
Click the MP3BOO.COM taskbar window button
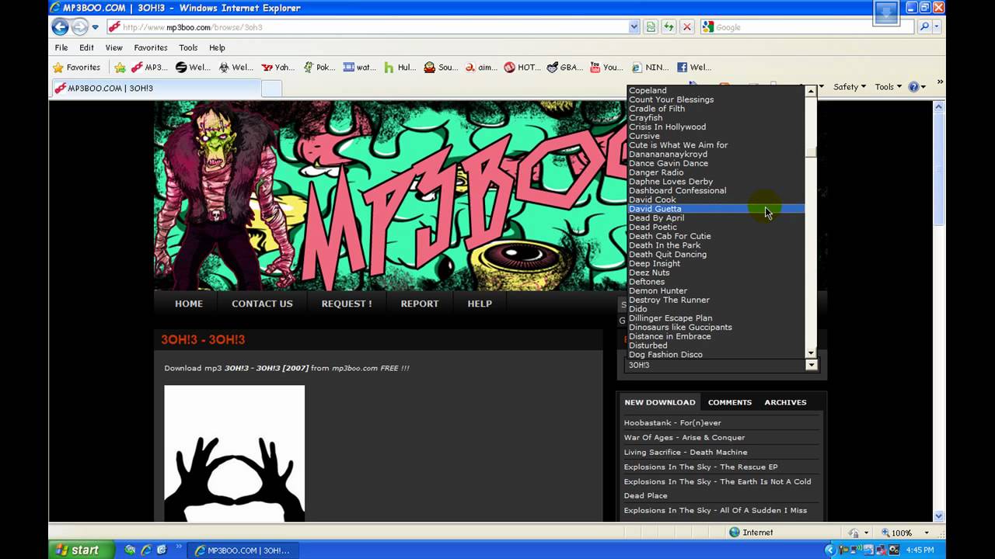pyautogui.click(x=243, y=550)
